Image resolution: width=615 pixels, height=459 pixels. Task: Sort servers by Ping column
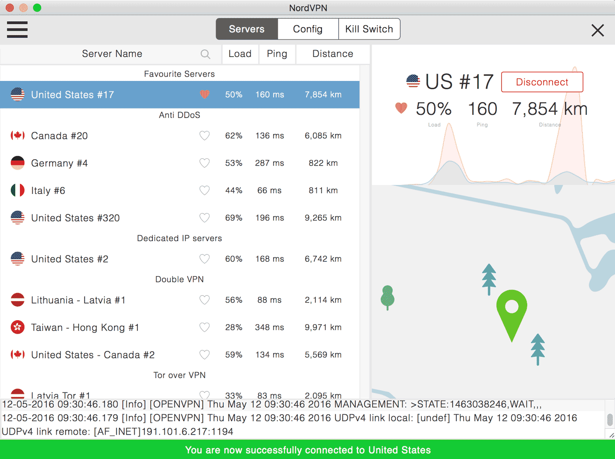click(x=277, y=54)
